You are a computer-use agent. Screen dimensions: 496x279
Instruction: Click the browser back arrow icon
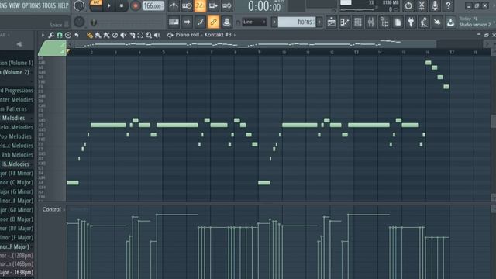(19, 44)
